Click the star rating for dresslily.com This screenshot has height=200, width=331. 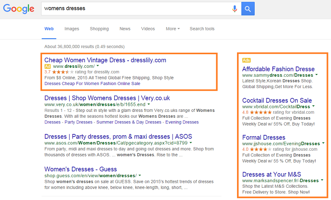tap(63, 72)
